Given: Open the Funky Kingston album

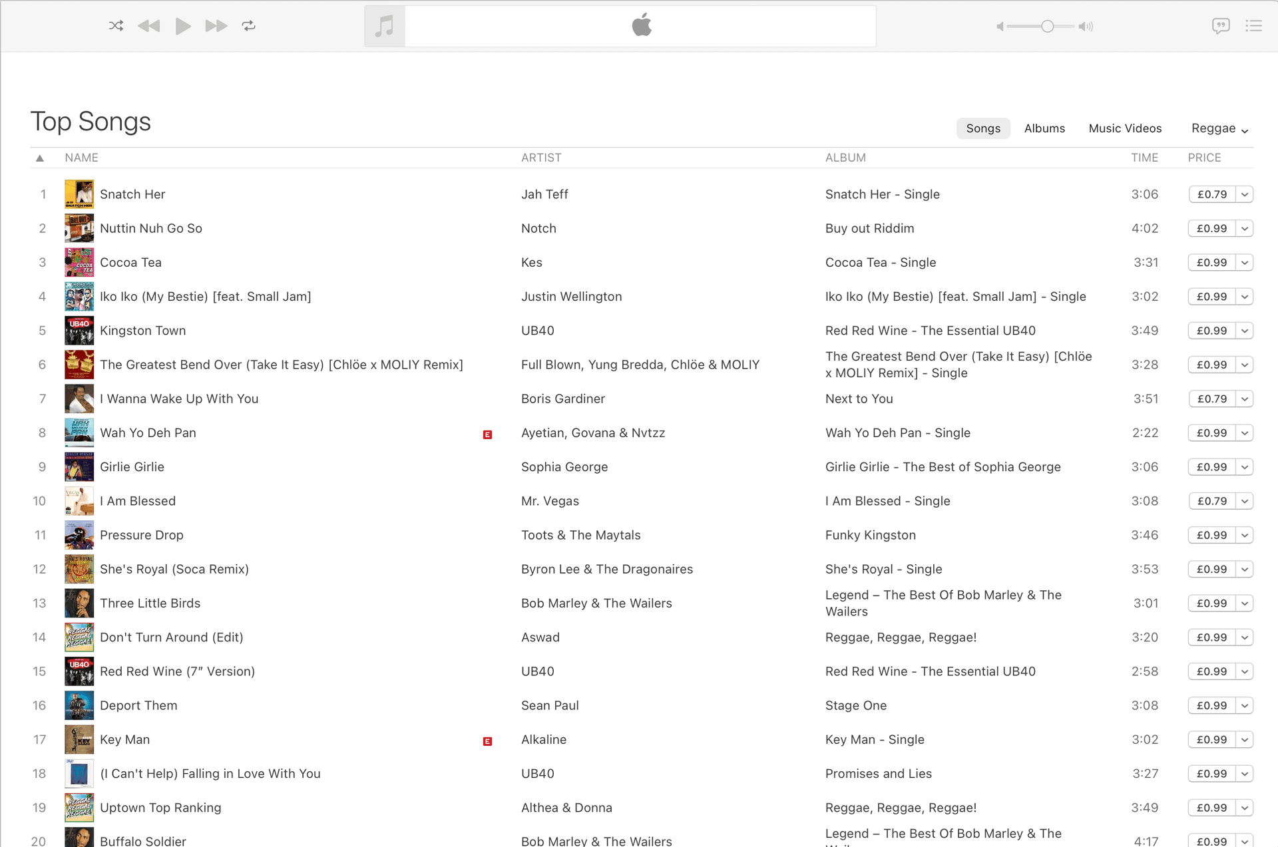Looking at the screenshot, I should pyautogui.click(x=870, y=535).
